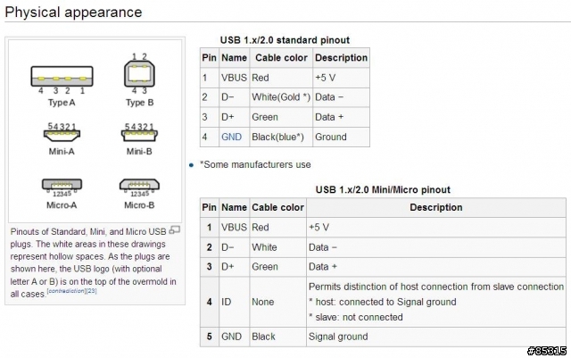Click the Signal ground description cell
The height and width of the screenshot is (358, 571).
point(338,337)
